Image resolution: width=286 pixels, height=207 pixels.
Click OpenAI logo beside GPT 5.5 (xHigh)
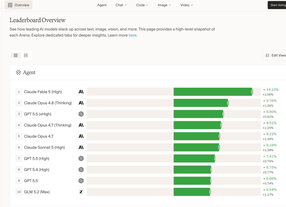tap(81, 114)
